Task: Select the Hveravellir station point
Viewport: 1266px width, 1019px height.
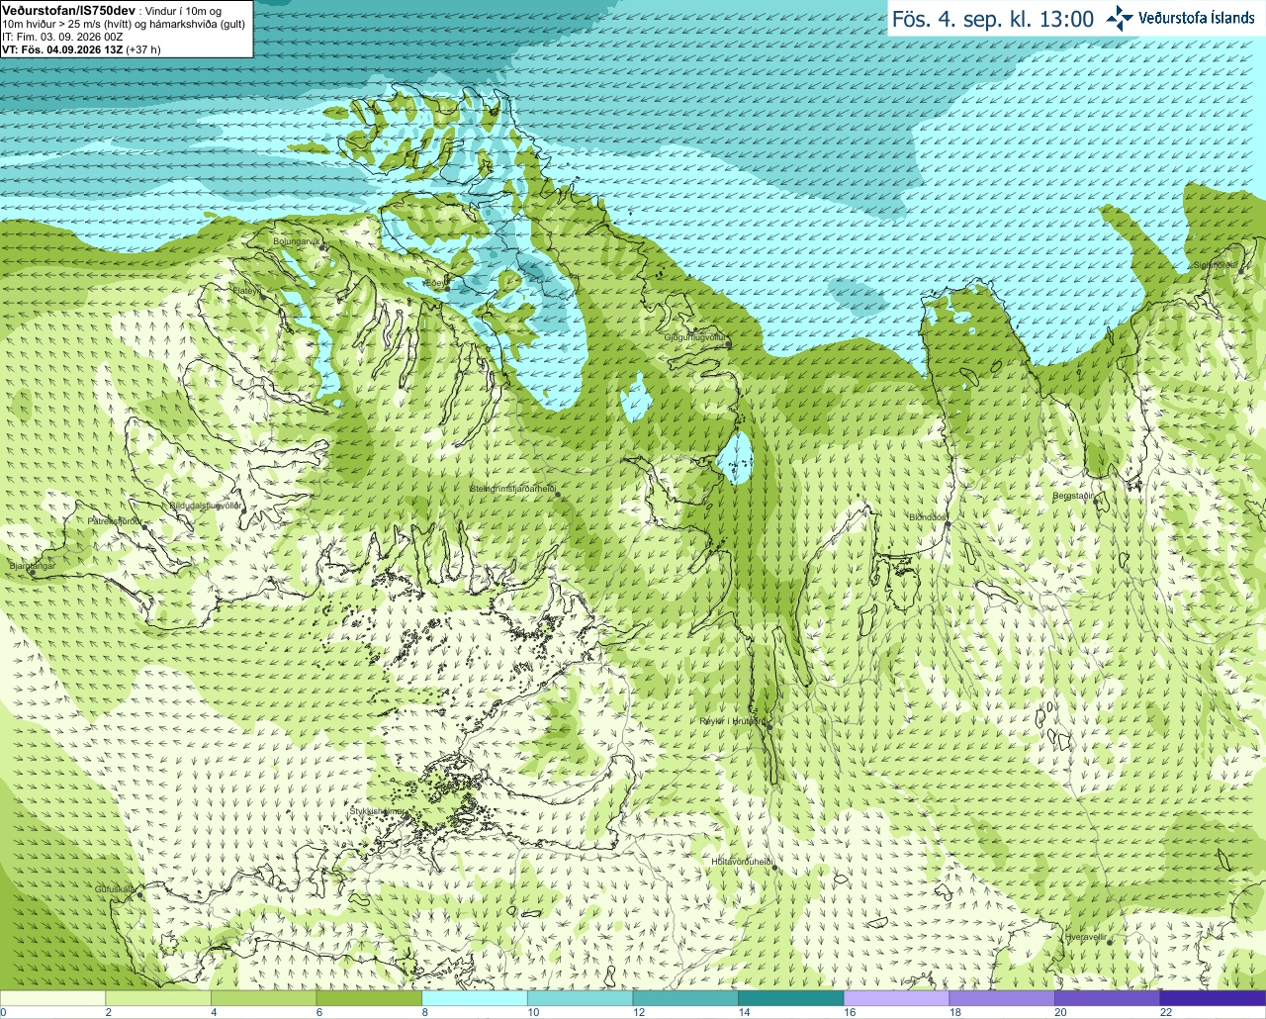Action: pos(1110,943)
